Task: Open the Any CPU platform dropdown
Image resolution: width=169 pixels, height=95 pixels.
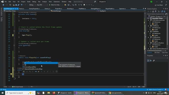Action: (x=42, y=5)
